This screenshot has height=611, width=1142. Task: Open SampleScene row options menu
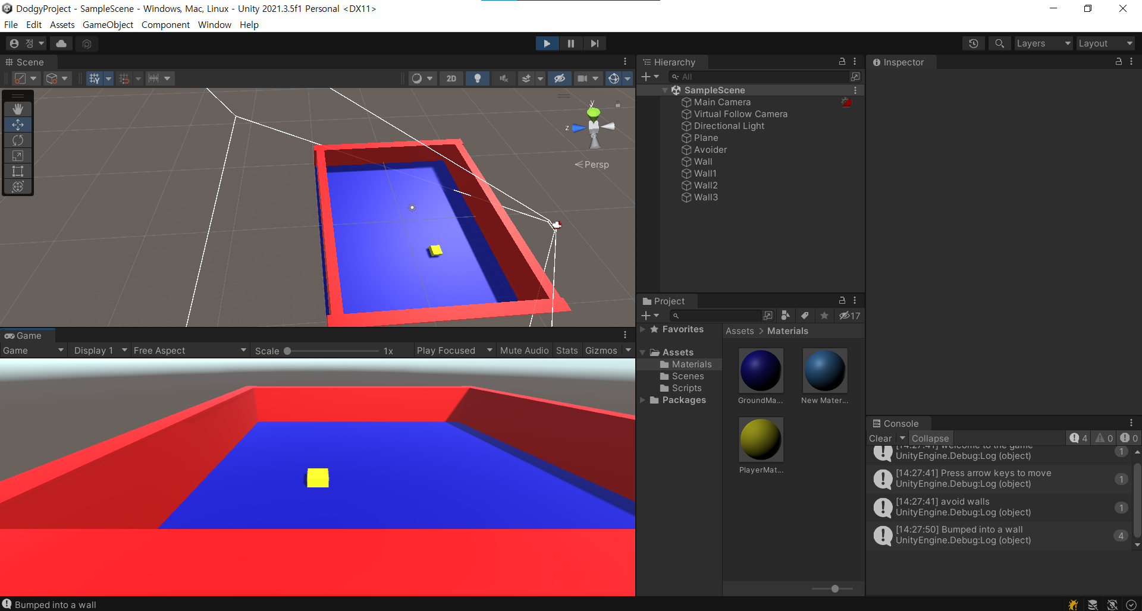point(855,90)
